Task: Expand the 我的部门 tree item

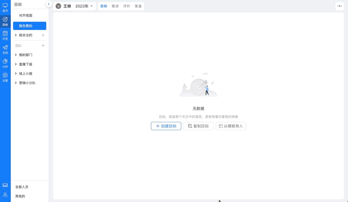Action: click(x=16, y=55)
